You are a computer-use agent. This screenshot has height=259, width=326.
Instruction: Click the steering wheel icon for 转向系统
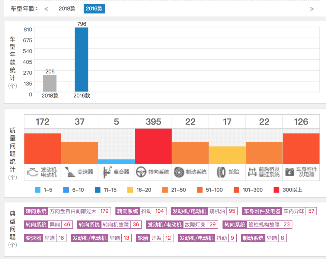pyautogui.click(x=141, y=172)
